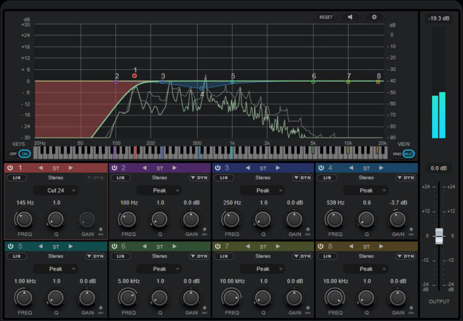Viewport: 463px width, 321px height.
Task: Click band 4 inv phase button
Action: [x=411, y=230]
